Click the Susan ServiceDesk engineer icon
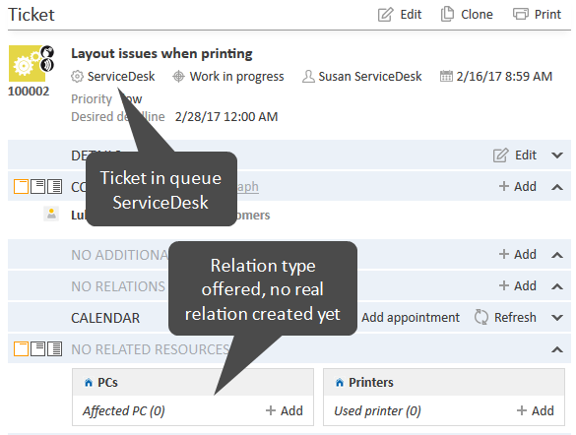Screen dimensions: 576x435 tap(308, 77)
